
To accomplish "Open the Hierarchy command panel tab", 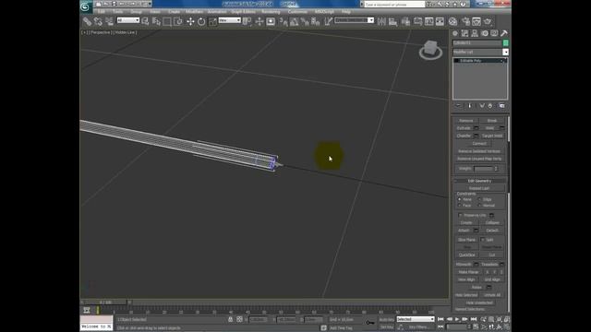I will tap(475, 33).
